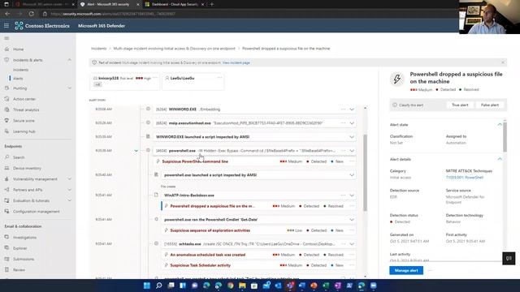This screenshot has height=292, width=520.
Task: Collapse the Alert details section
Action: point(500,159)
